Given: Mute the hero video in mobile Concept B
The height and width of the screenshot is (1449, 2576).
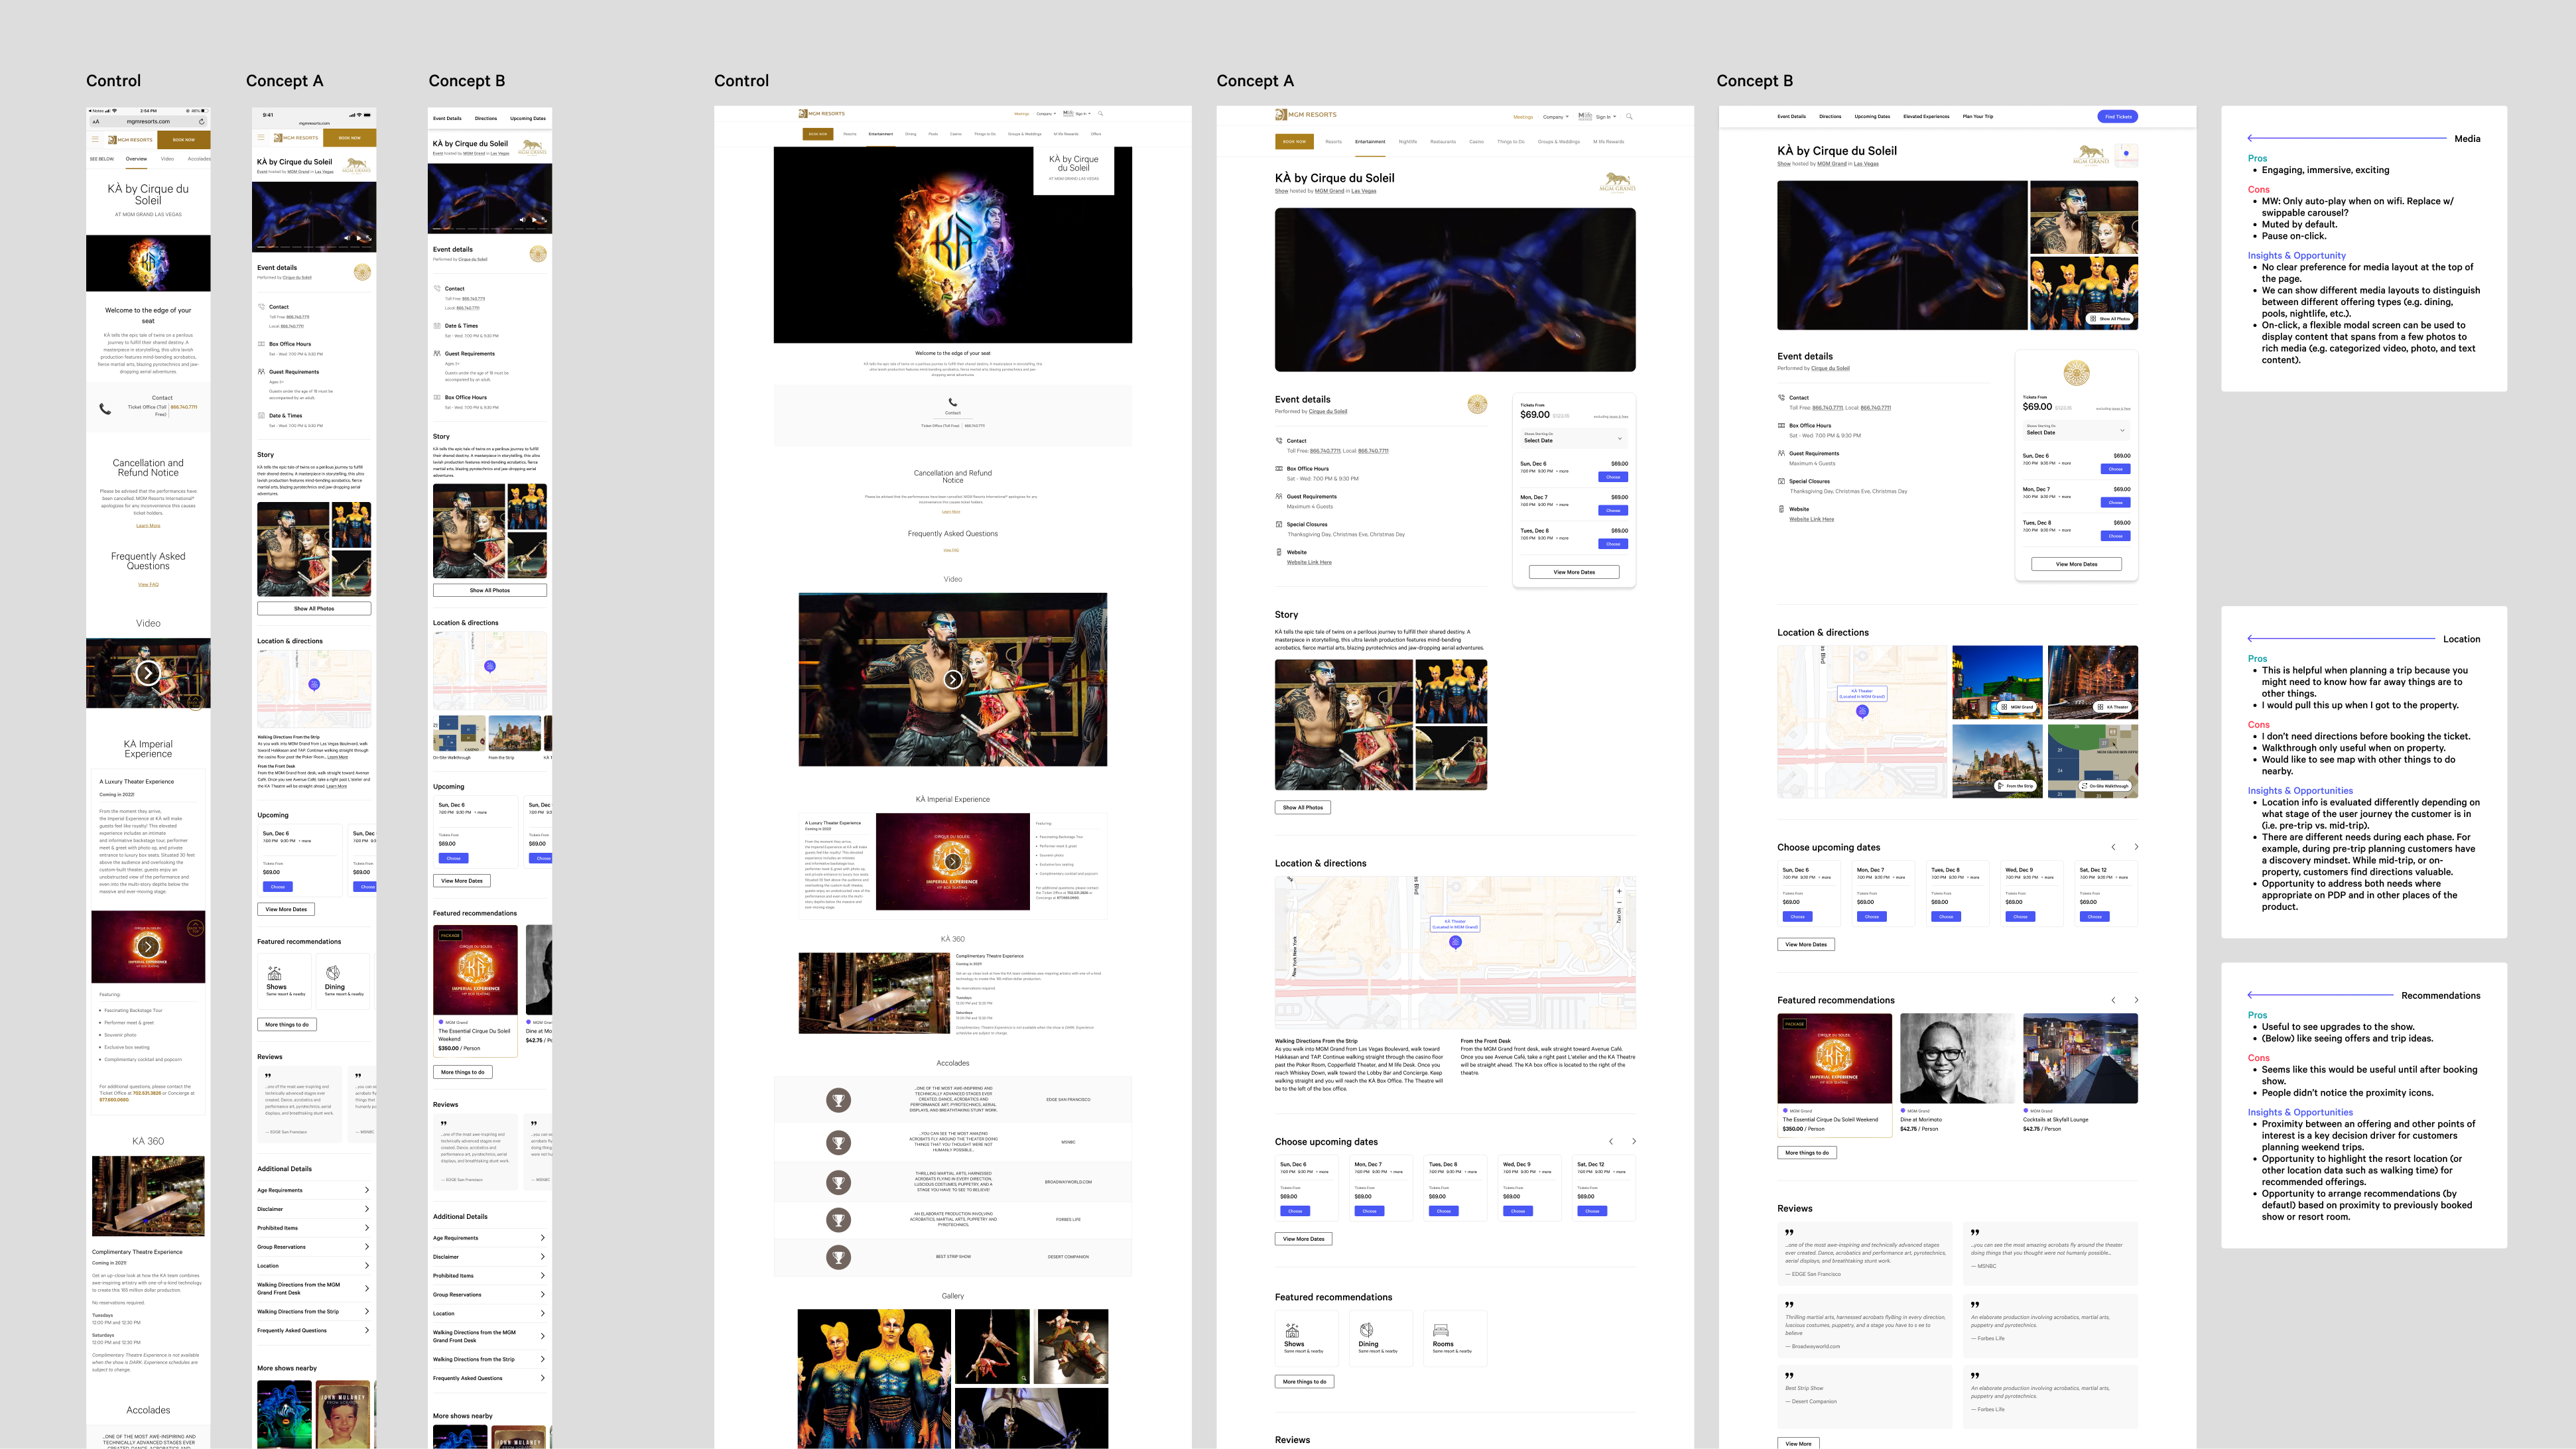Looking at the screenshot, I should 522,219.
